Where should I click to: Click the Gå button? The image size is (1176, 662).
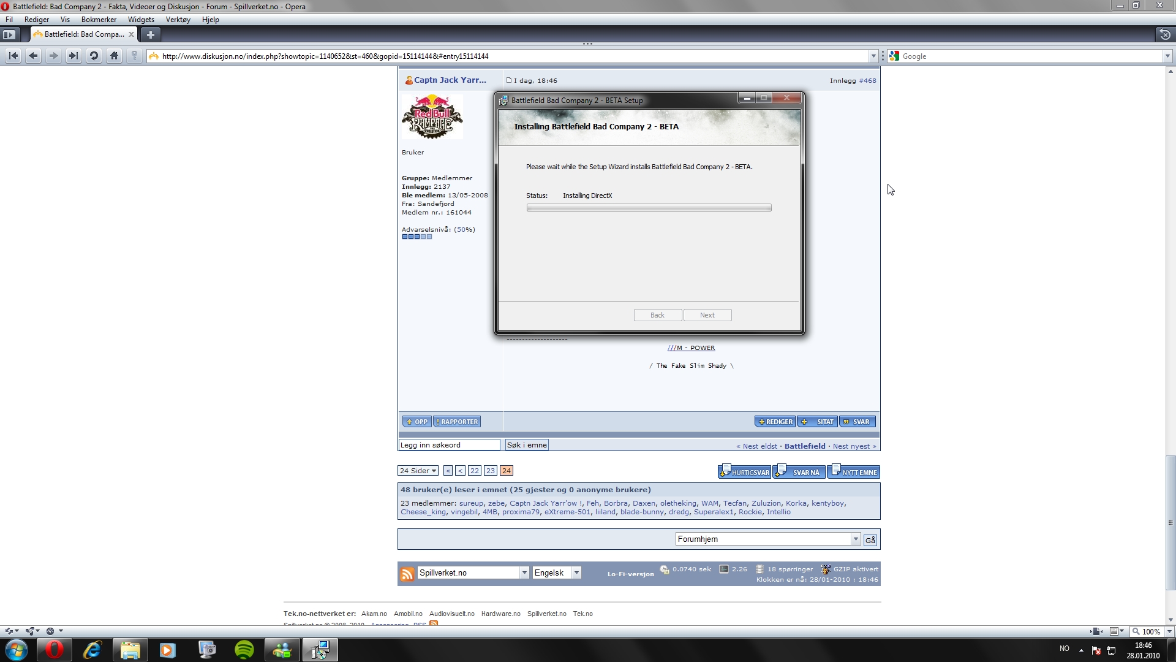870,540
